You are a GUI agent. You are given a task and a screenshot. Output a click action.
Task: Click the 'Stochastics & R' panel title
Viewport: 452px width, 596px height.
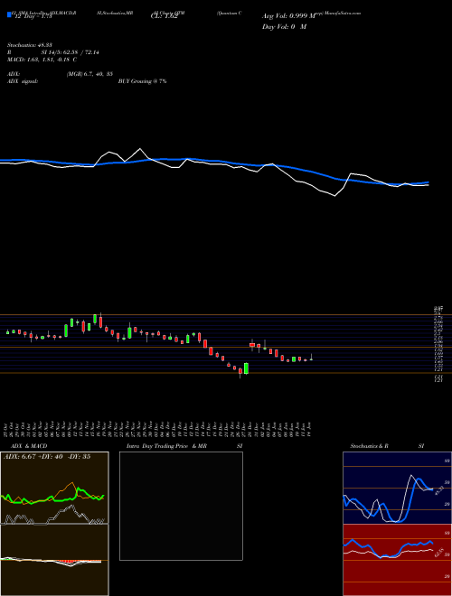369,446
